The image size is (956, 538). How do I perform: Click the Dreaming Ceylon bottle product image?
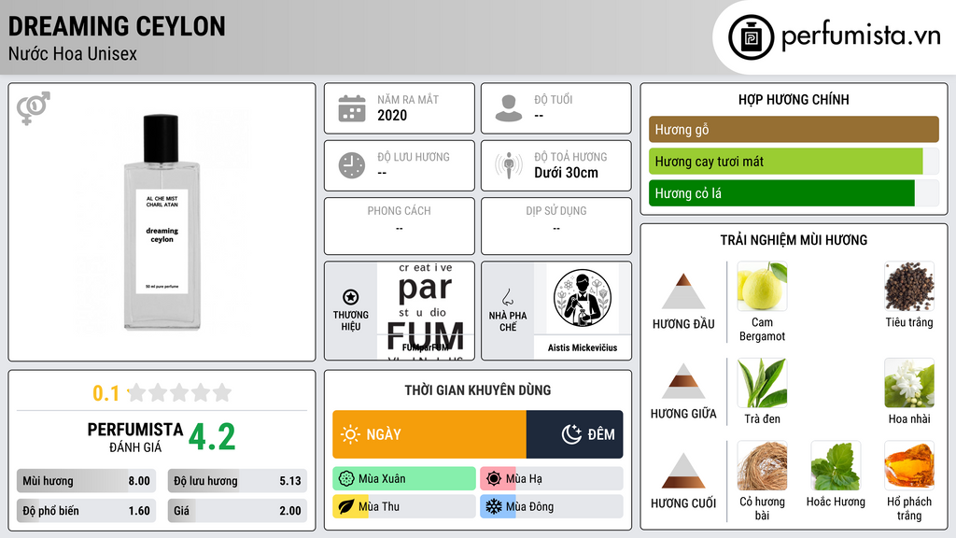point(162,222)
